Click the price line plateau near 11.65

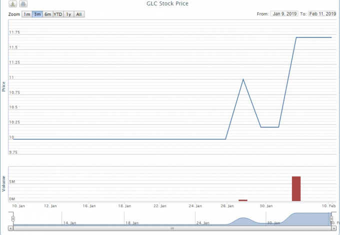point(314,37)
